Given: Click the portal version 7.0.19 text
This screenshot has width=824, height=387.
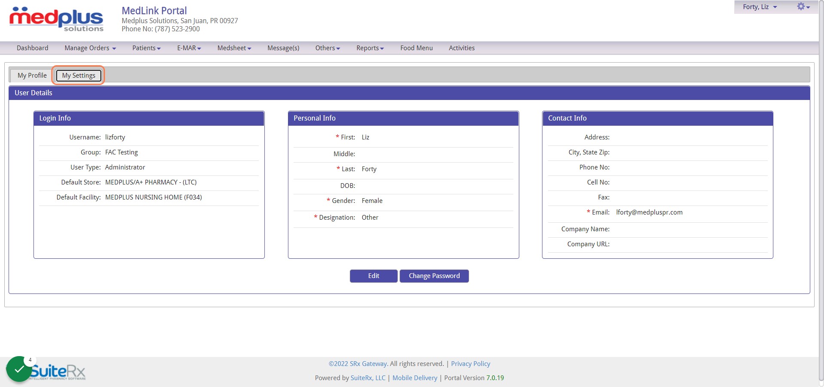Looking at the screenshot, I should coord(495,378).
